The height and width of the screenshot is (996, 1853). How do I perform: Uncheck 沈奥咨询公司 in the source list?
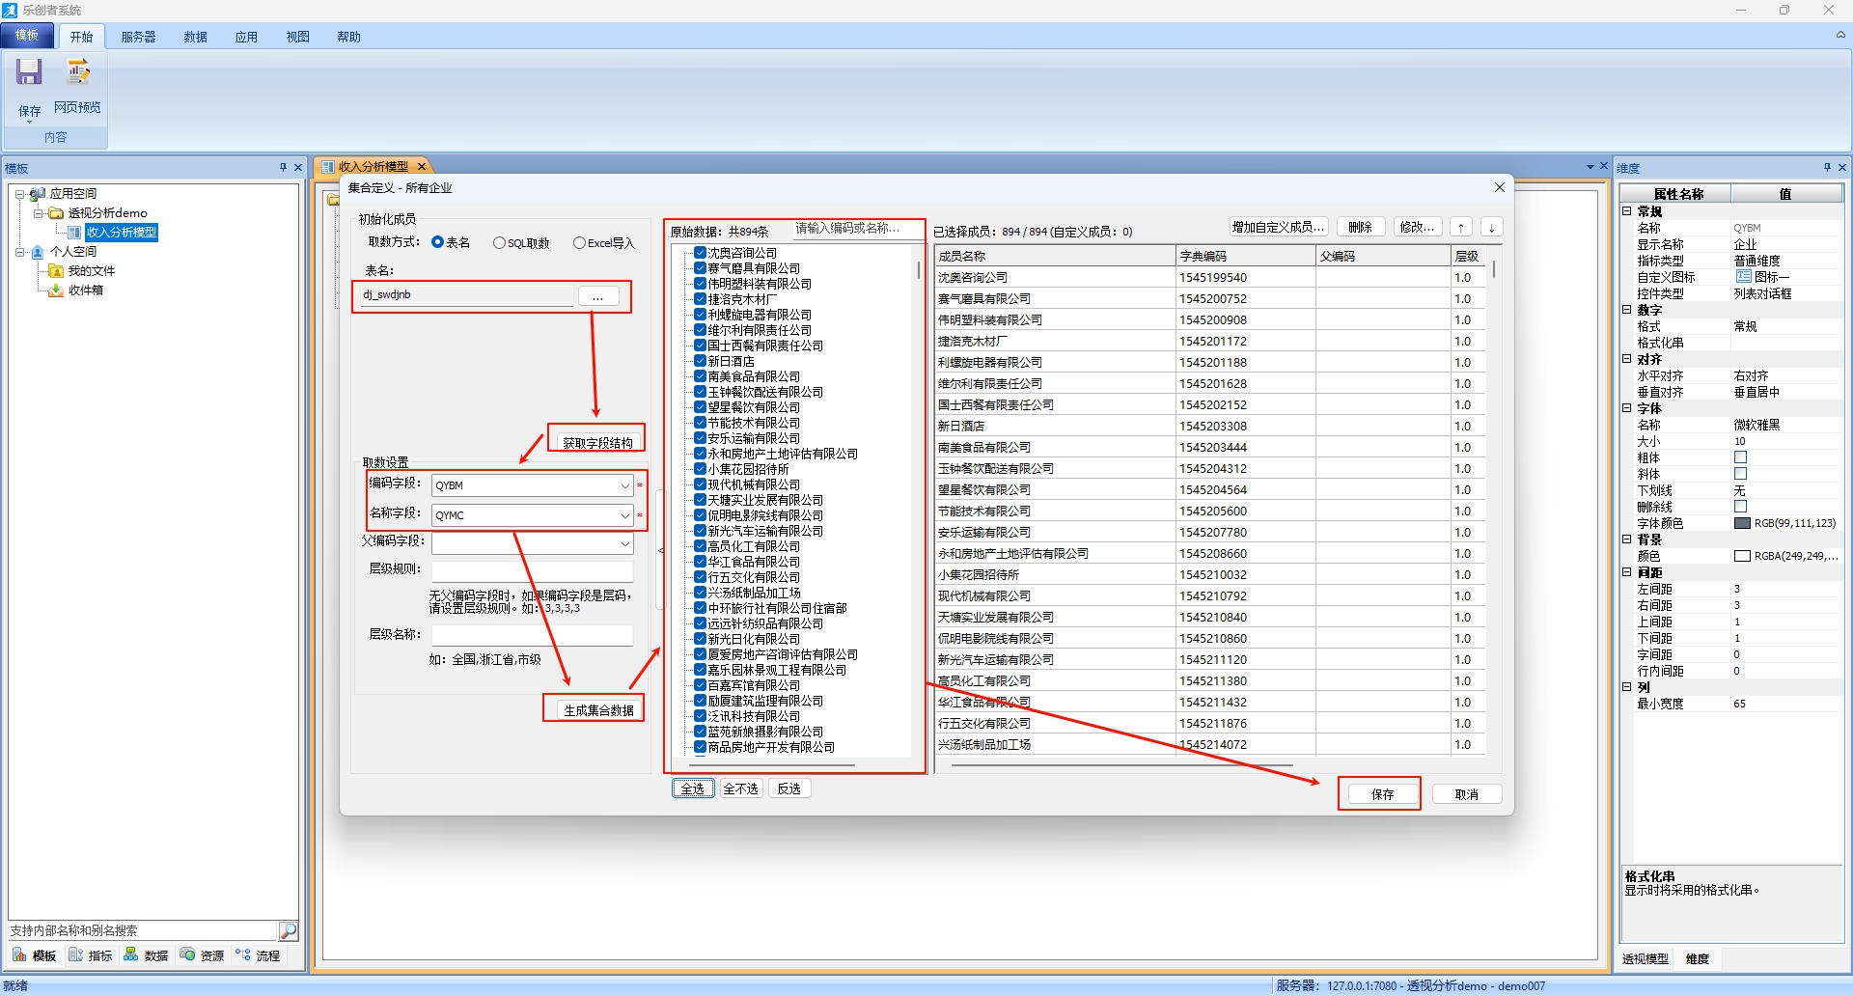click(701, 253)
